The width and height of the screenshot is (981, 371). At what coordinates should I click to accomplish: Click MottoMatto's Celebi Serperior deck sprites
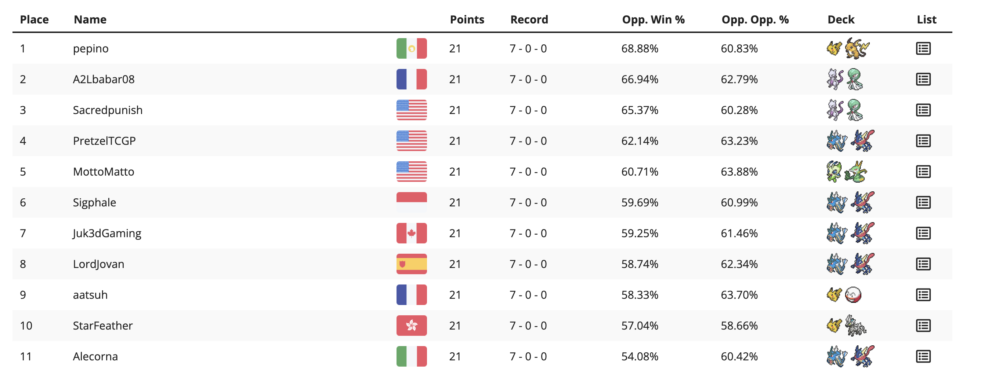pos(847,172)
